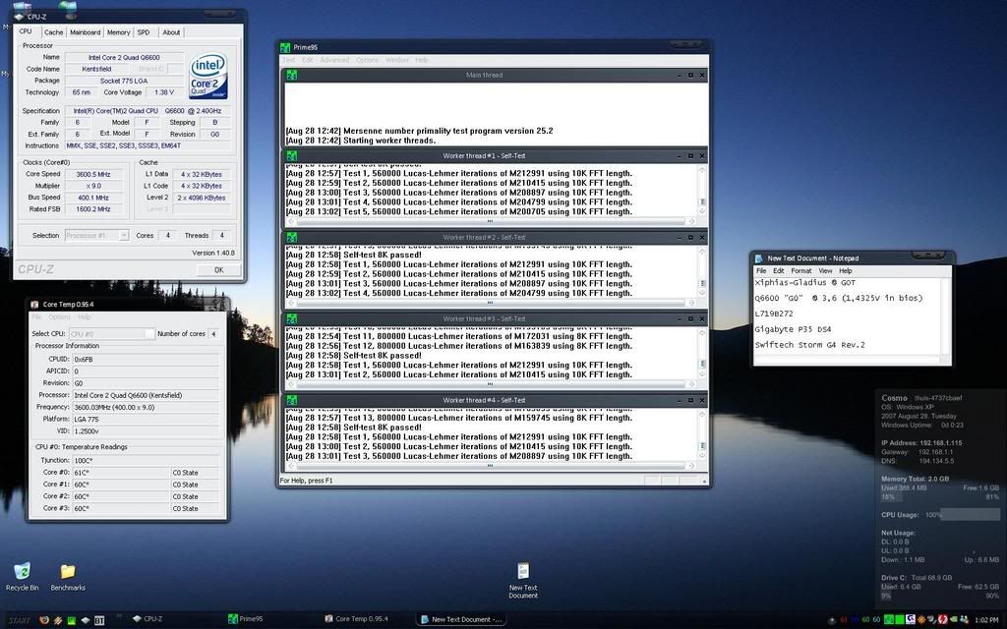The height and width of the screenshot is (629, 1007).
Task: Open the File menu in Notepad
Action: click(x=761, y=271)
